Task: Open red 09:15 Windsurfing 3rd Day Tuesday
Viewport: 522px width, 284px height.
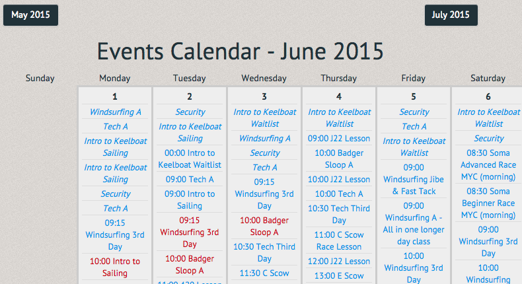Action: [x=190, y=232]
